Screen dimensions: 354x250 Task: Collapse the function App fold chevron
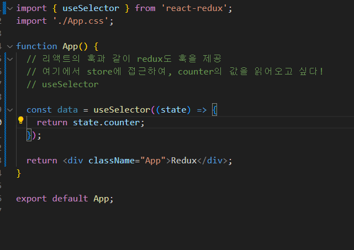(10, 46)
